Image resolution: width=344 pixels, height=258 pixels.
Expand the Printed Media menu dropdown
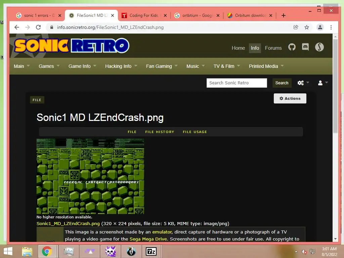click(x=266, y=66)
